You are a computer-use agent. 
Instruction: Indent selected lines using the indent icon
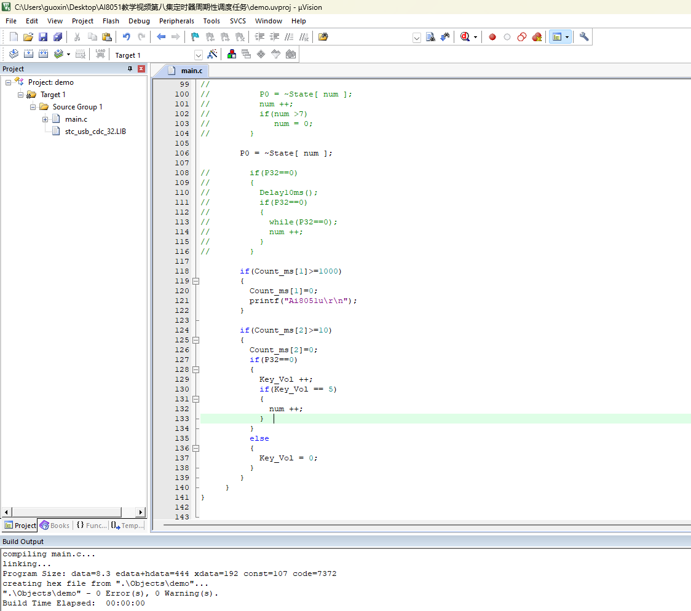[x=259, y=37]
